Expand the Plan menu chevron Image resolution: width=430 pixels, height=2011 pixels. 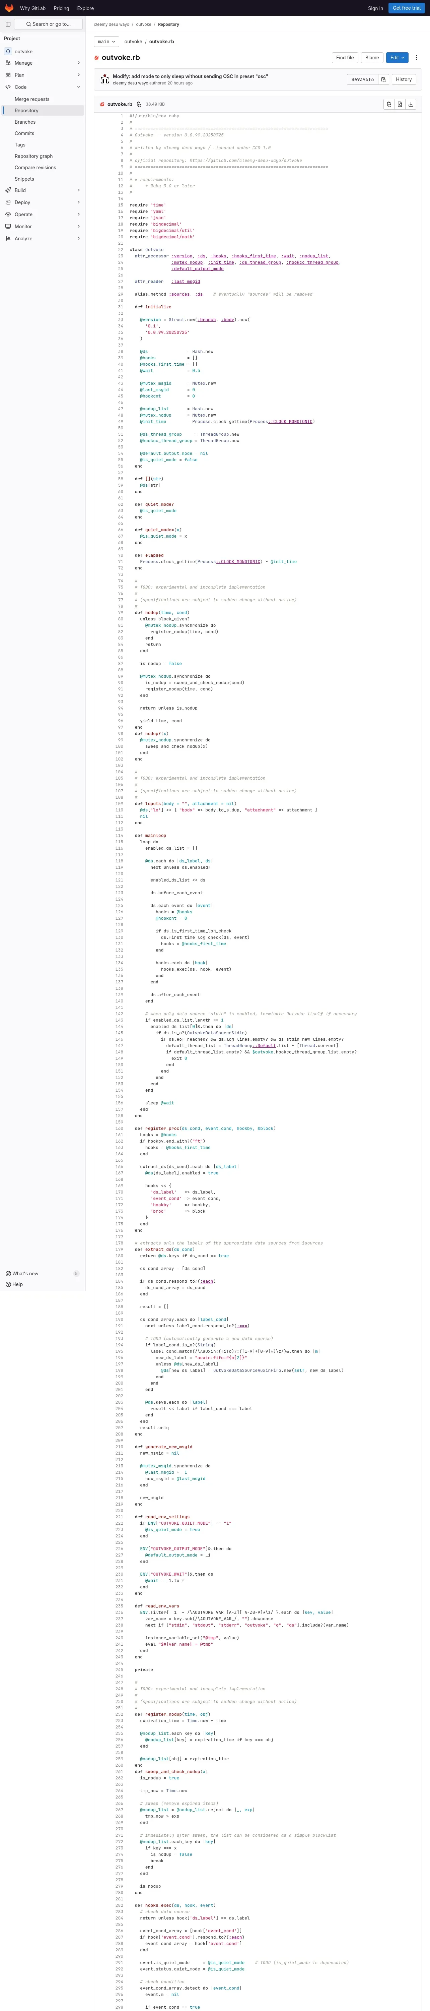(78, 75)
